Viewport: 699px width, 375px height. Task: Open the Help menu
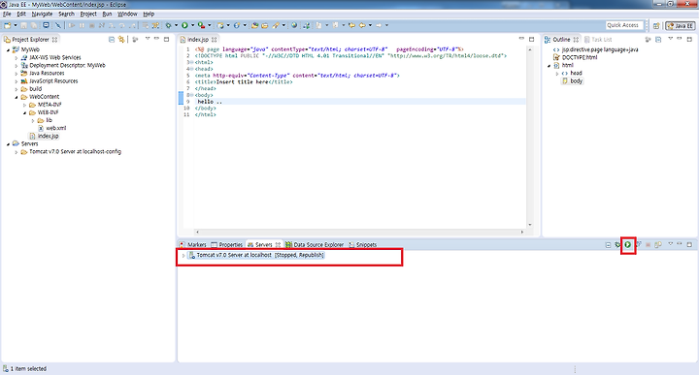(149, 14)
